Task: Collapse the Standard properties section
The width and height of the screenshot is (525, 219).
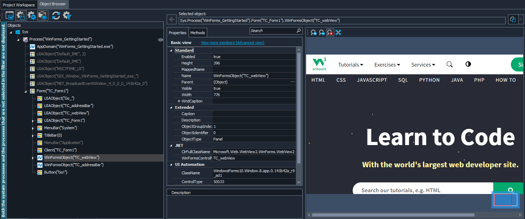Action: click(x=172, y=50)
